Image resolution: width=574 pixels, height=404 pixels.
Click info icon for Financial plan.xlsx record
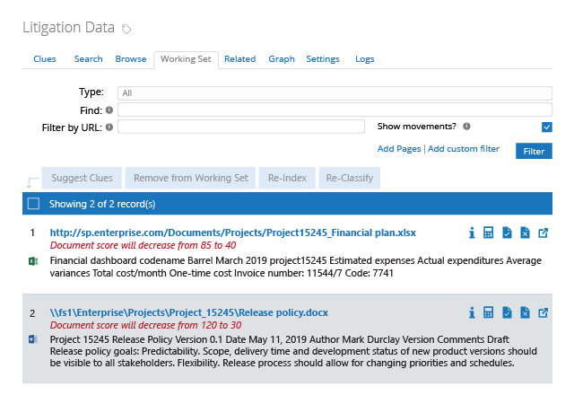tap(472, 233)
